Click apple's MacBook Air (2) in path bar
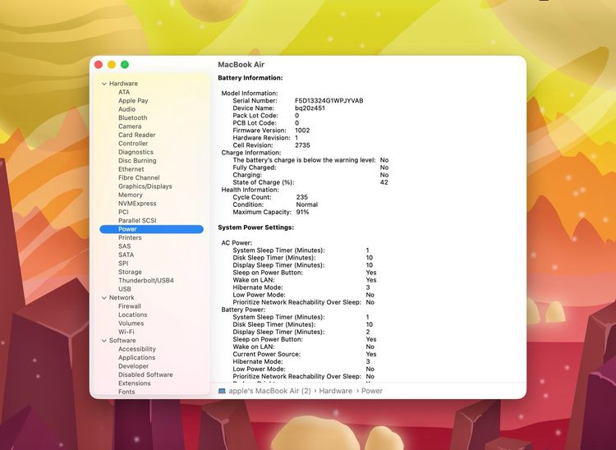616x450 pixels. 269,391
